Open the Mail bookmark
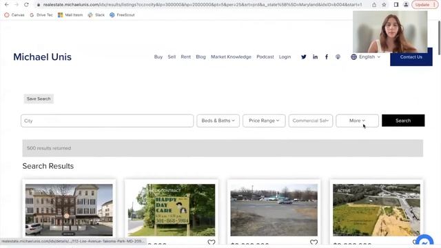 tap(70, 15)
